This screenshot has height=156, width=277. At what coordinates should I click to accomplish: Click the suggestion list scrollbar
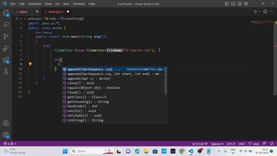[166, 81]
